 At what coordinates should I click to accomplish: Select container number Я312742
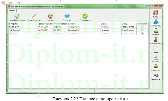pos(61,27)
